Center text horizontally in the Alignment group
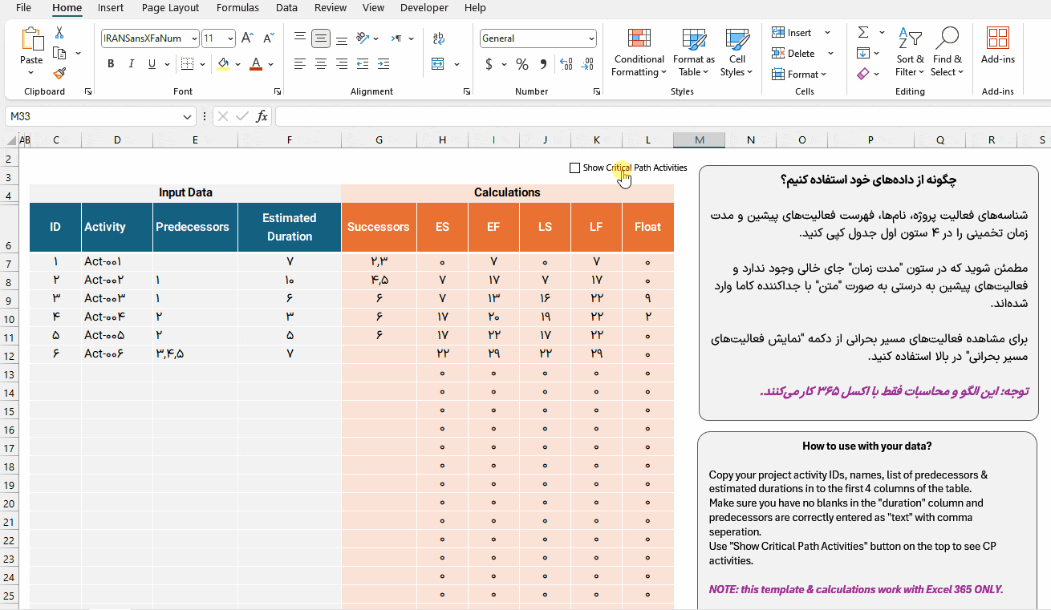 pyautogui.click(x=321, y=64)
